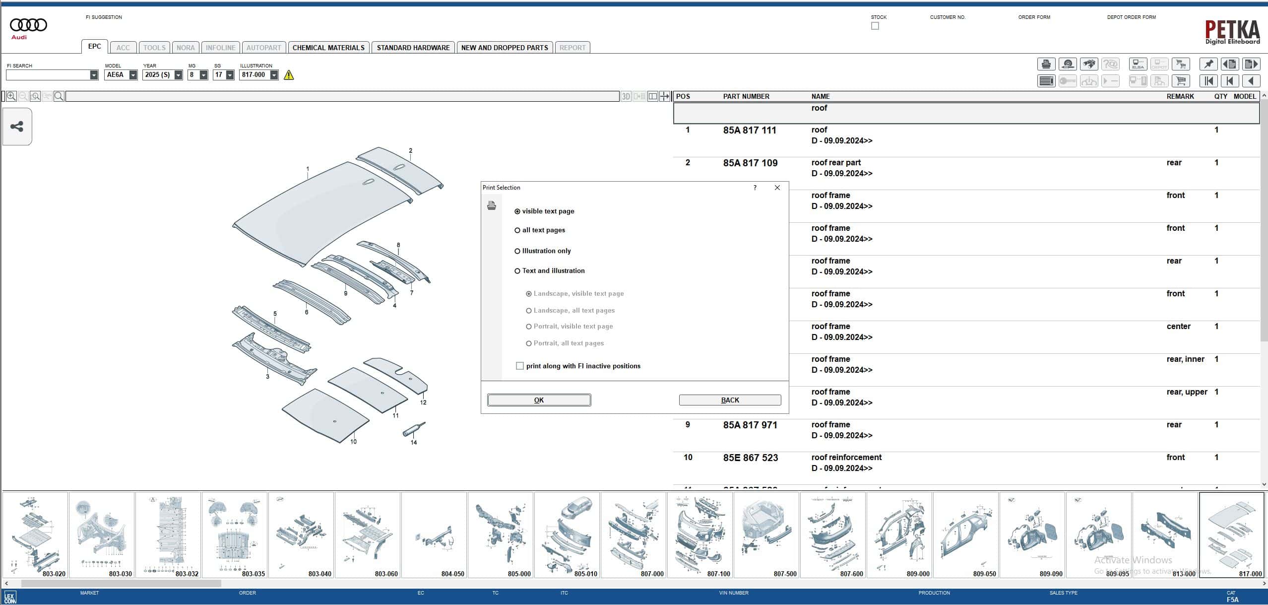Image resolution: width=1268 pixels, height=605 pixels.
Task: Open the ELSA link icon
Action: coord(1138,64)
